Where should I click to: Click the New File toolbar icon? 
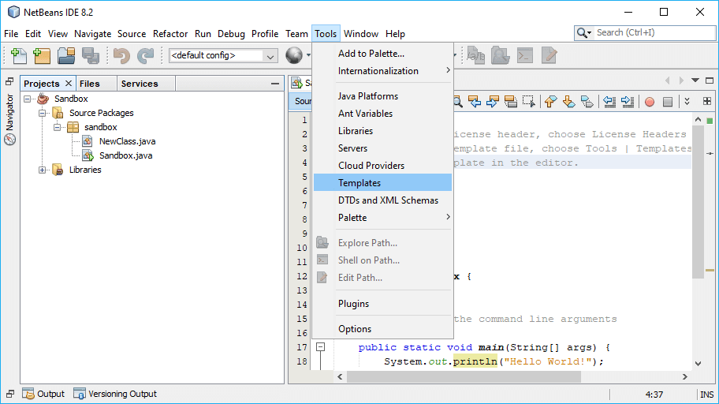(18, 56)
